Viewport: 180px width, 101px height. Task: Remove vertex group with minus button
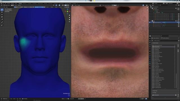point(178,47)
